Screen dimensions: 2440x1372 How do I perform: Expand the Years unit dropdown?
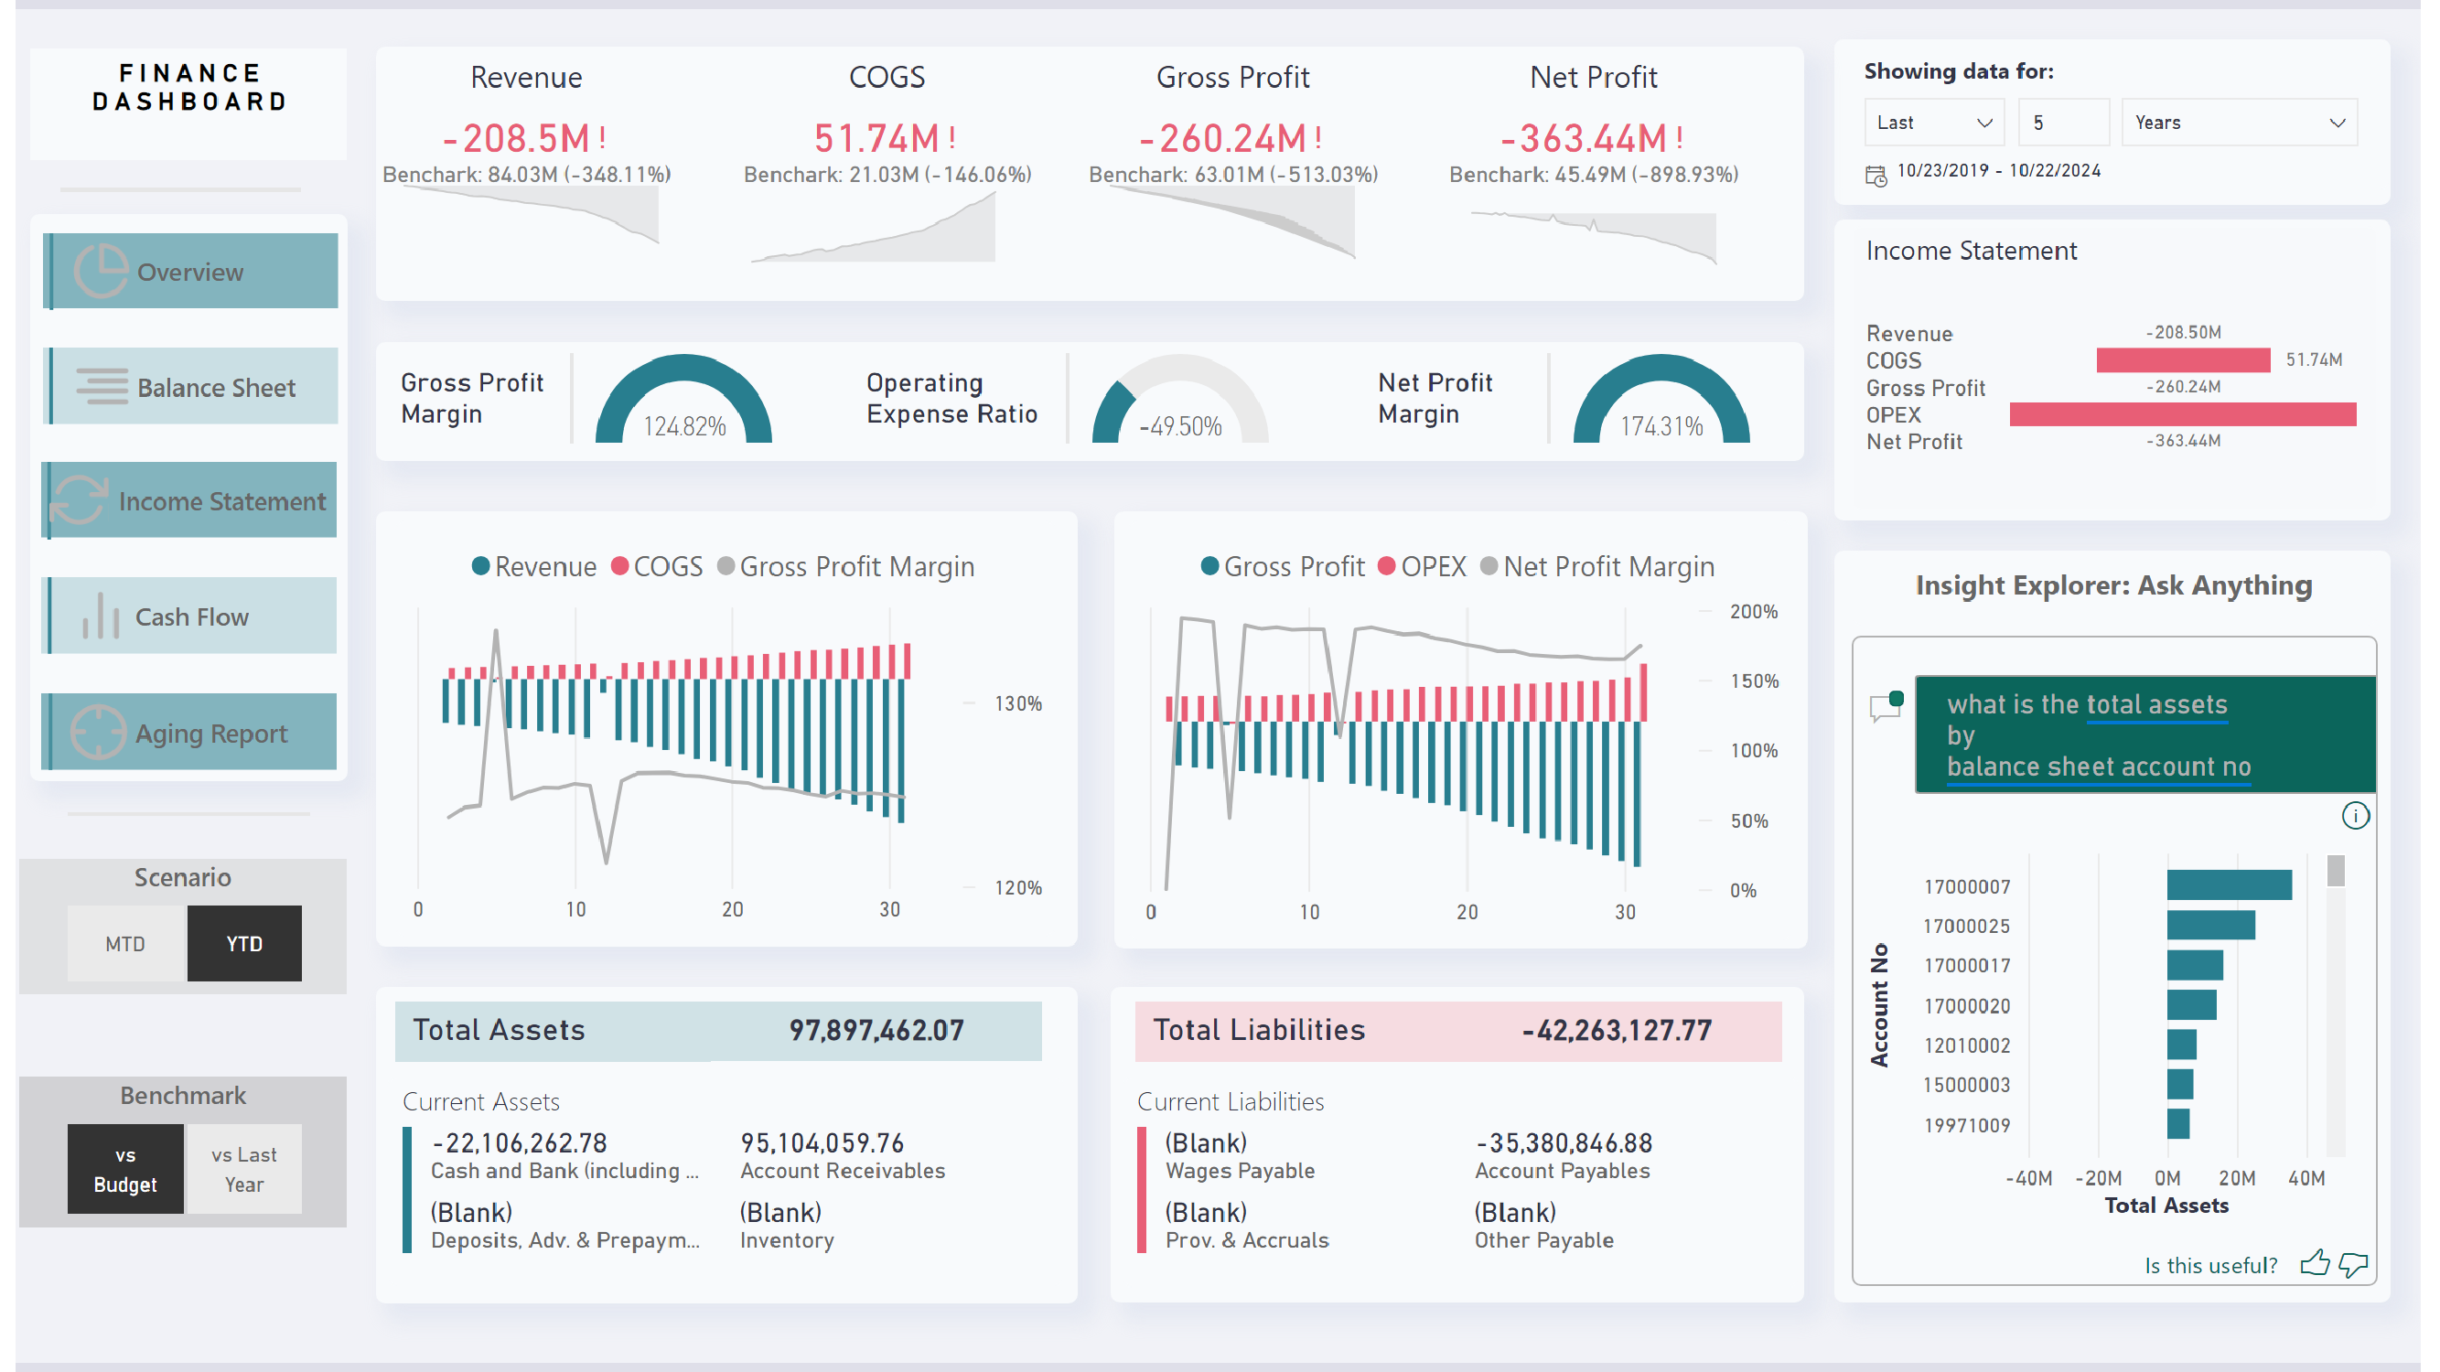2240,122
